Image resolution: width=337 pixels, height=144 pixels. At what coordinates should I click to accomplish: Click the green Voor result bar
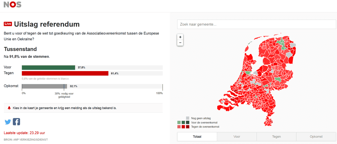click(48, 68)
